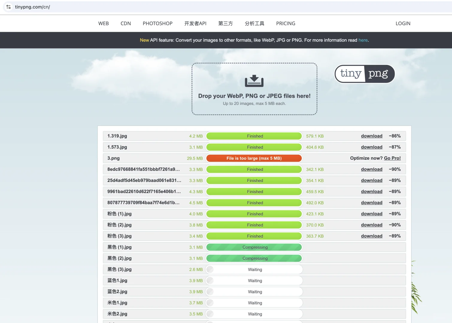Click the upload tray icon in drop zone
This screenshot has height=323, width=452.
point(254,81)
